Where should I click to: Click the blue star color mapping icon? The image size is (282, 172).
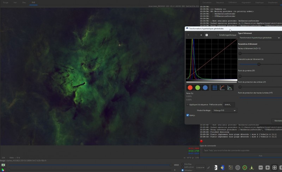[x=222, y=167]
